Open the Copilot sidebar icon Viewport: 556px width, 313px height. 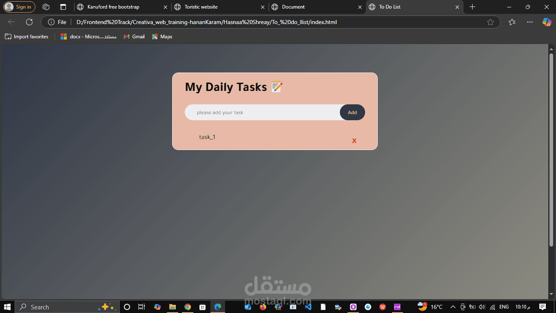[x=547, y=22]
